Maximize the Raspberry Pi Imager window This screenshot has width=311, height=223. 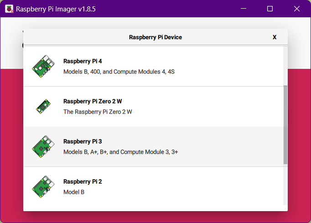coord(270,9)
